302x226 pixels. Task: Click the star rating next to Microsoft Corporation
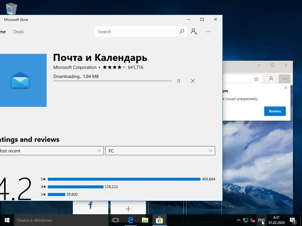tap(115, 67)
